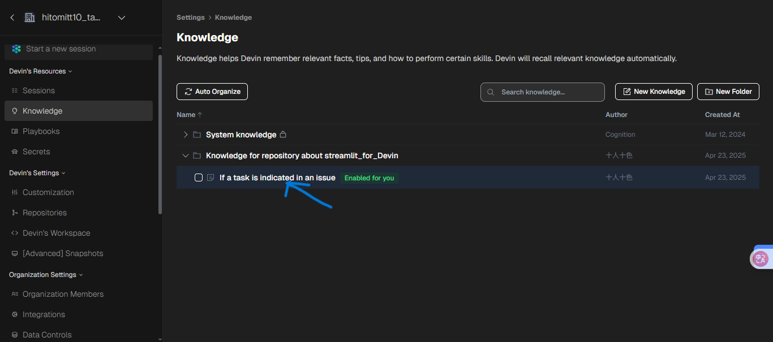The image size is (773, 342).
Task: Click the Auto Organize button
Action: (212, 92)
